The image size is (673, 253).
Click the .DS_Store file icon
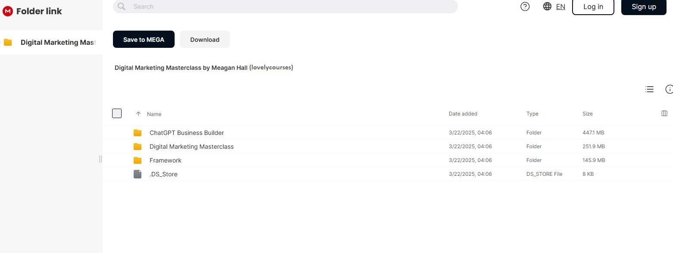138,174
